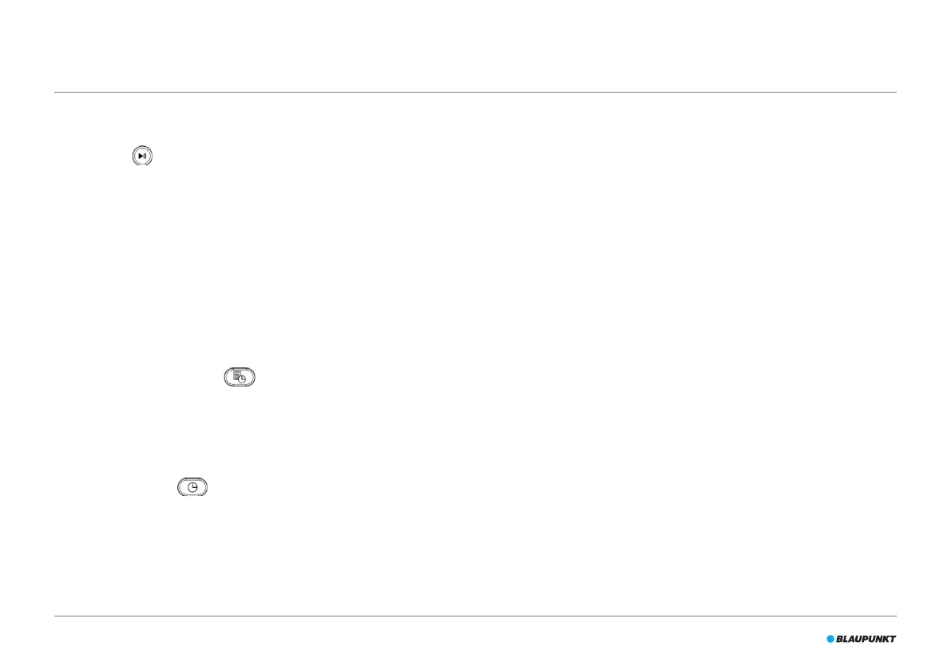Click the clock timer button icon
The image size is (951, 670).
click(x=192, y=487)
